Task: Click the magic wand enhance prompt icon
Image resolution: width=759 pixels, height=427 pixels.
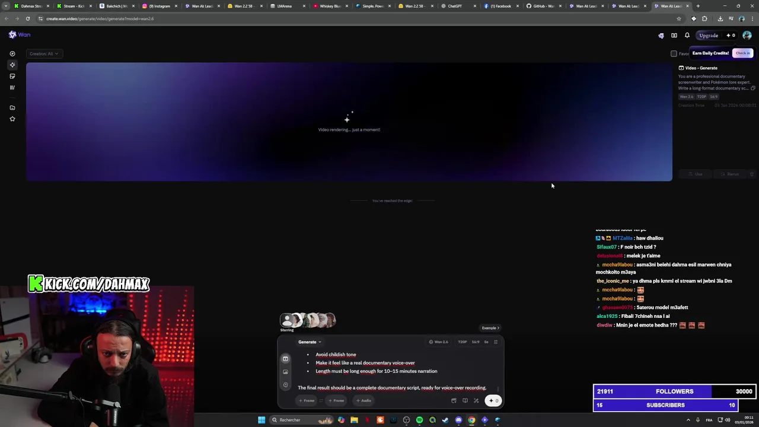Action: pos(476,401)
